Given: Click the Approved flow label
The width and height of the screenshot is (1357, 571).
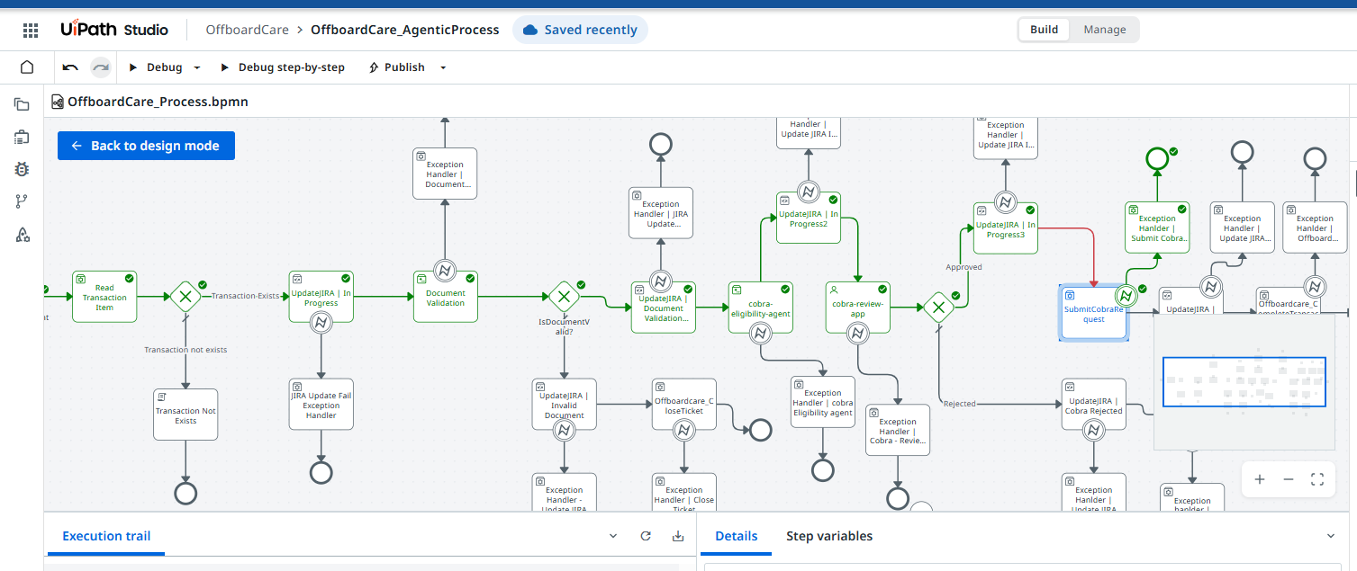Looking at the screenshot, I should coord(963,267).
